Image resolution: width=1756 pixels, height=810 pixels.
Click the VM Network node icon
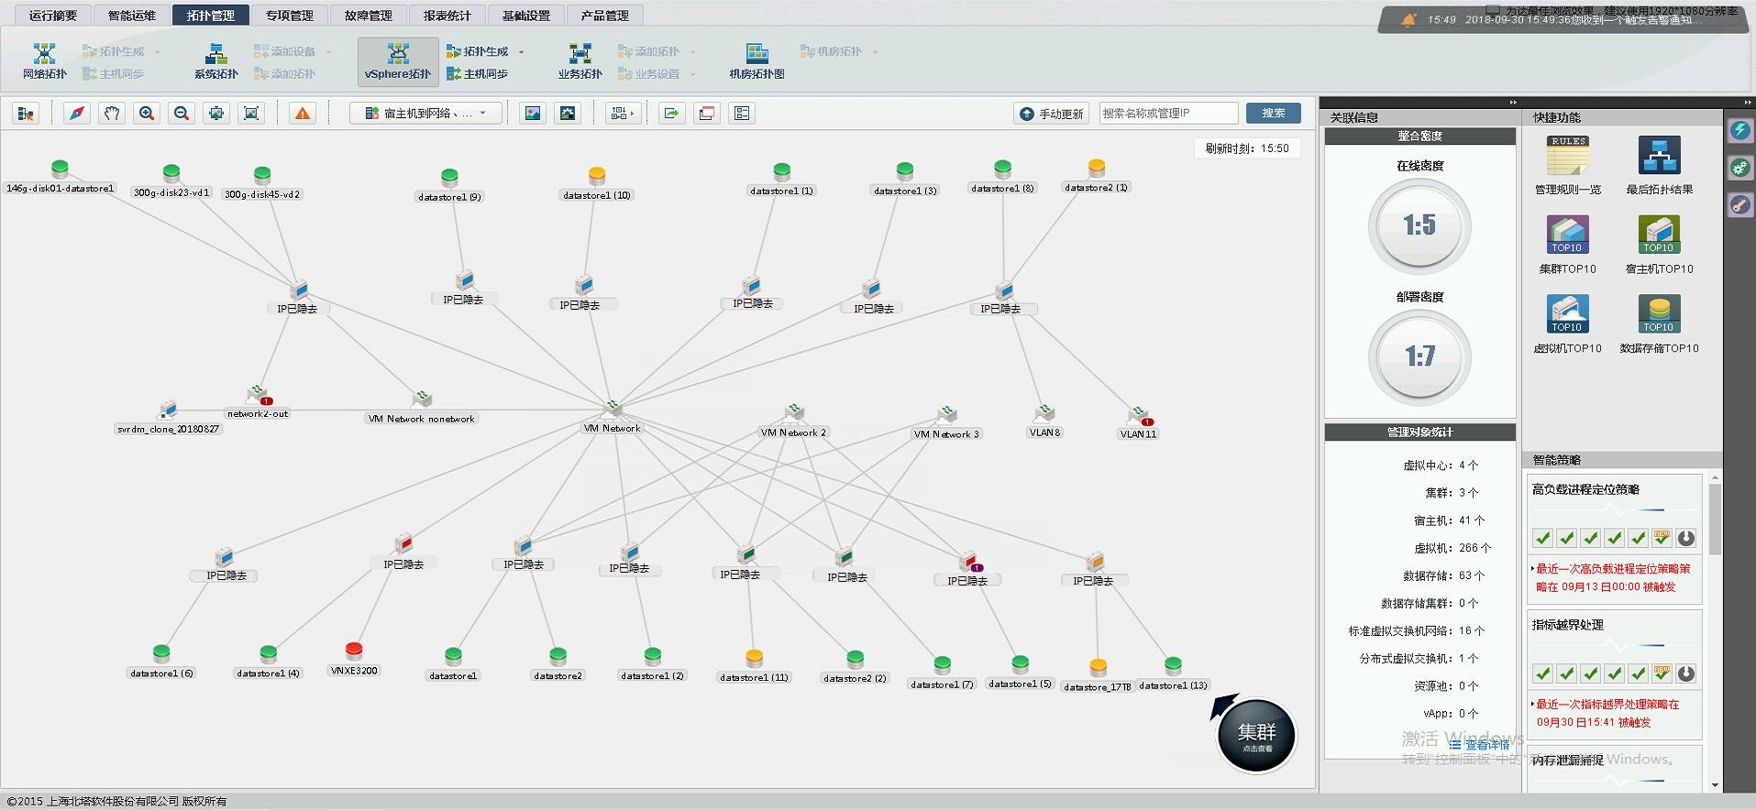(x=612, y=410)
